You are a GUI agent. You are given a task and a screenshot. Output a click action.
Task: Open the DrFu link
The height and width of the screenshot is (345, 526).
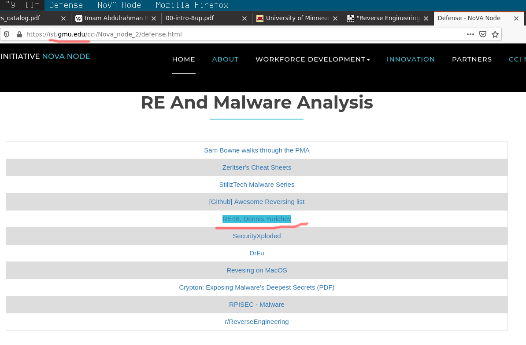[257, 253]
